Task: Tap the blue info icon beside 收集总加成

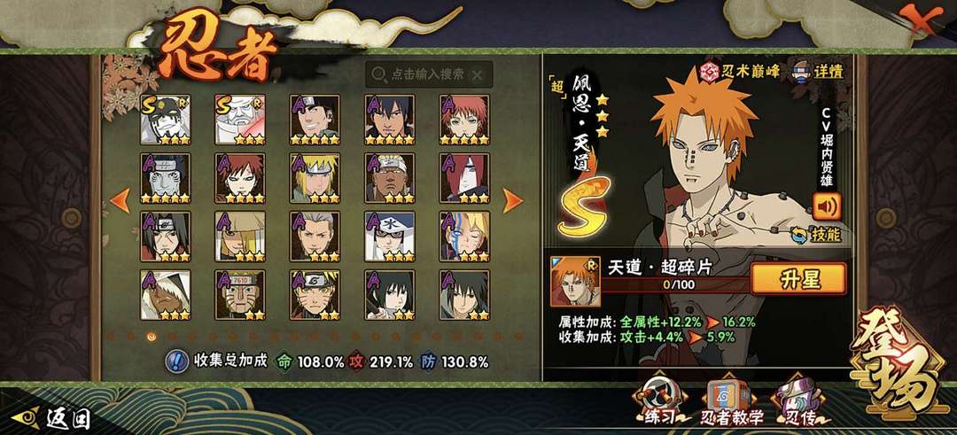Action: point(177,361)
